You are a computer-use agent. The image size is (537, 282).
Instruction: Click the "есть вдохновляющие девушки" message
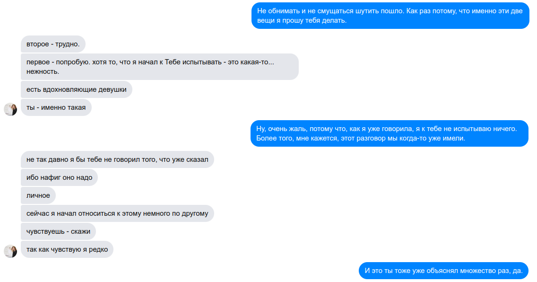[77, 89]
